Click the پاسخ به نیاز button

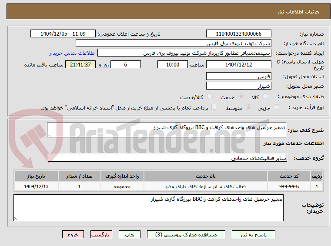click(x=253, y=234)
